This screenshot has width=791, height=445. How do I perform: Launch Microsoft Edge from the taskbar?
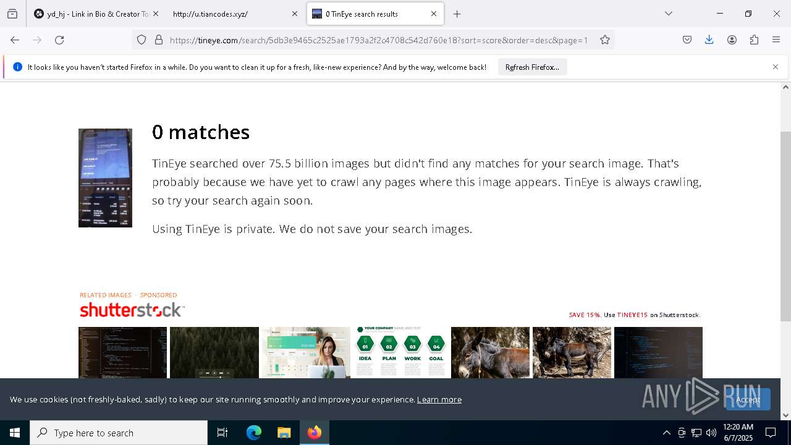click(254, 433)
